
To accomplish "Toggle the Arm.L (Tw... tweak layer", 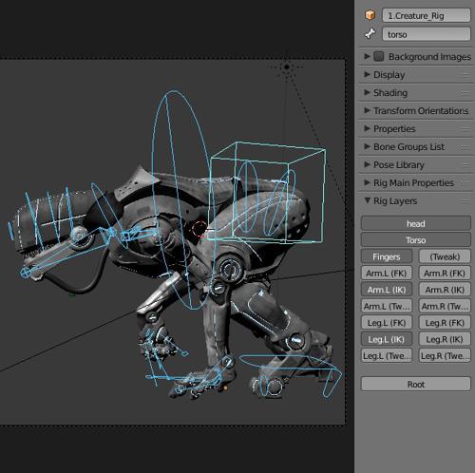I will tap(387, 306).
